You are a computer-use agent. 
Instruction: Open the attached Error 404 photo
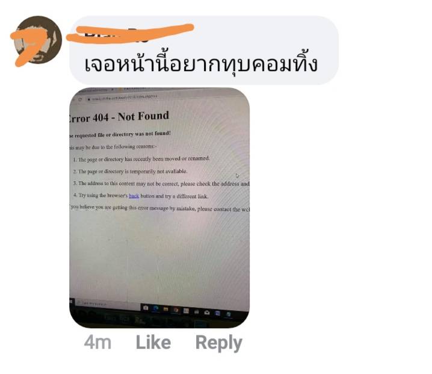tap(159, 208)
